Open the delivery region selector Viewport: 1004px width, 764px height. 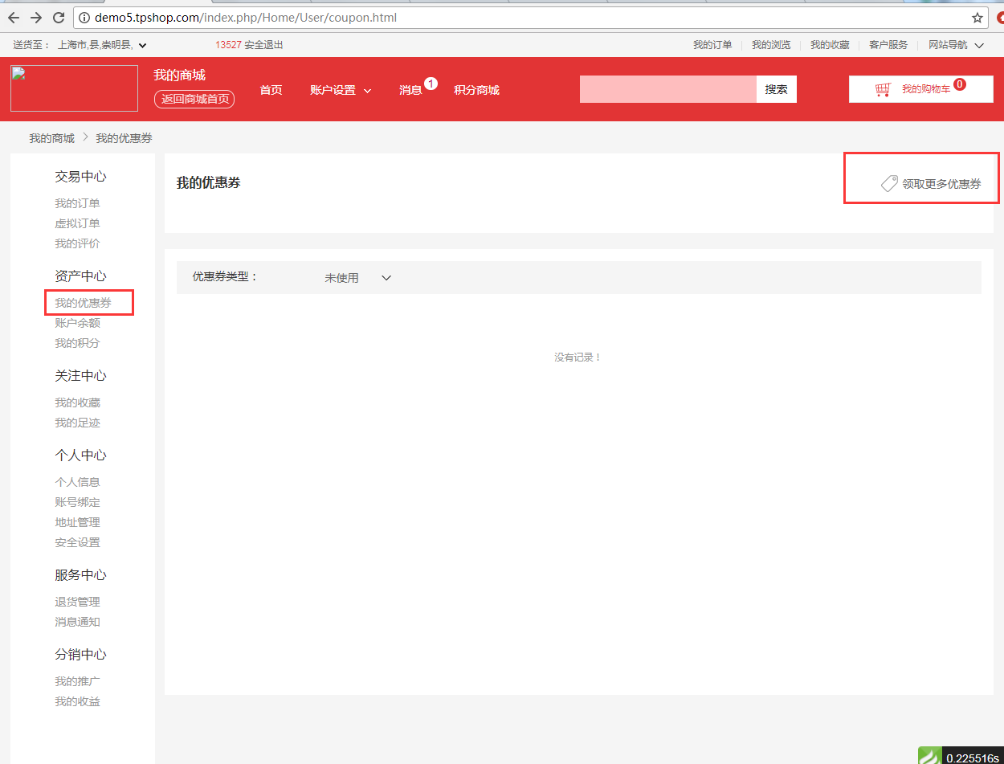coord(101,46)
